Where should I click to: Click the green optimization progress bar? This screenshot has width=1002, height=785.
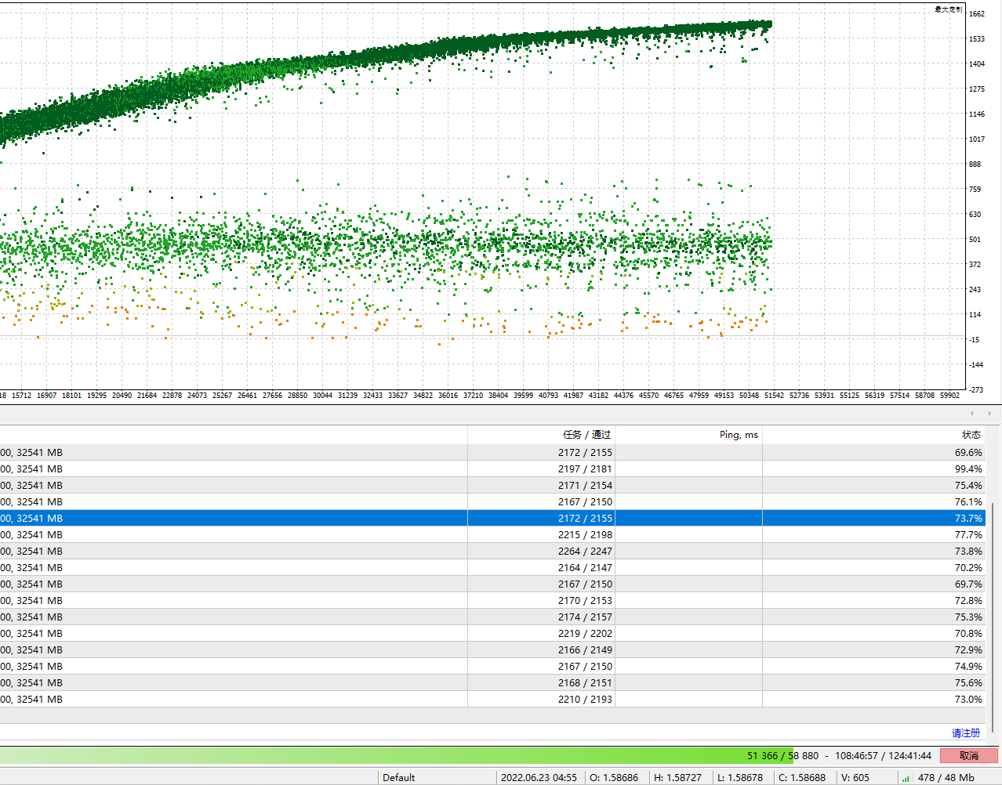coord(392,756)
